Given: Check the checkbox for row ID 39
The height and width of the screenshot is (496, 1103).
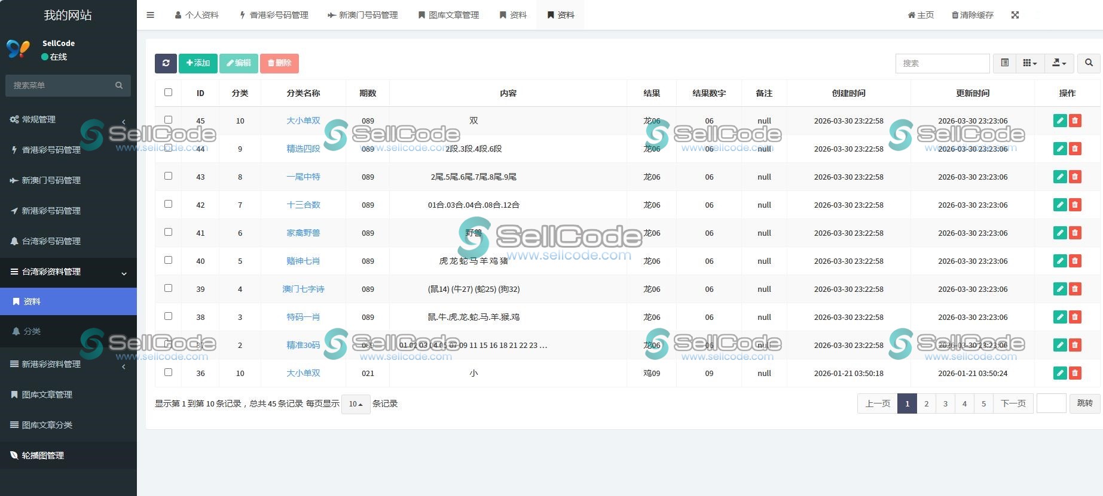Looking at the screenshot, I should pyautogui.click(x=168, y=288).
